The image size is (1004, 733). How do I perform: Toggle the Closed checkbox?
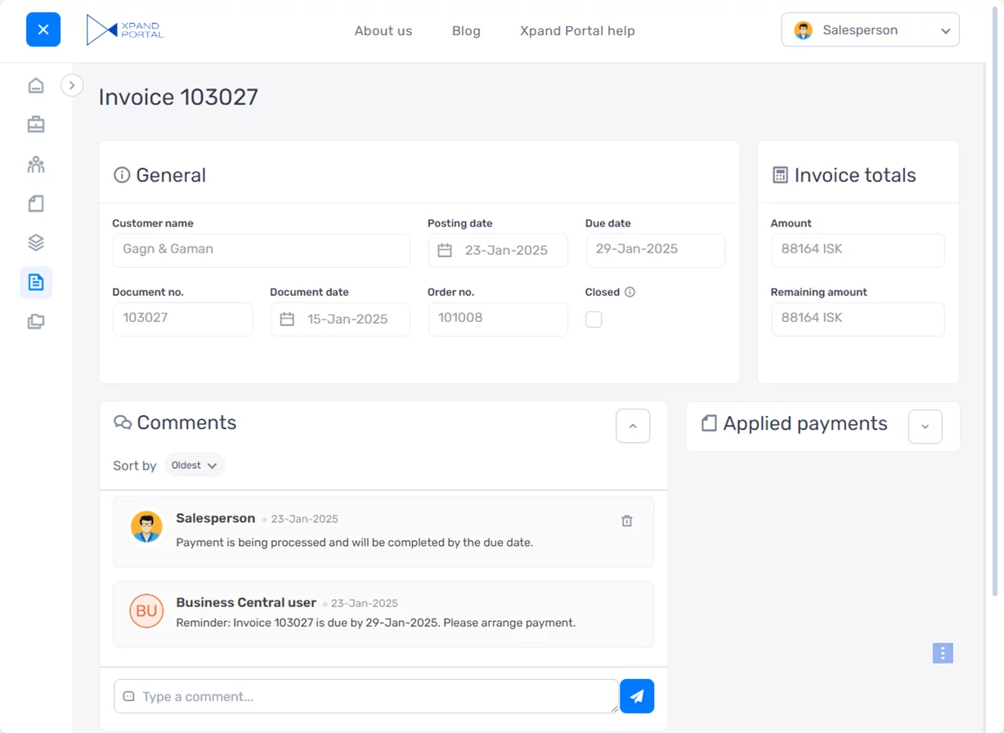(x=594, y=320)
